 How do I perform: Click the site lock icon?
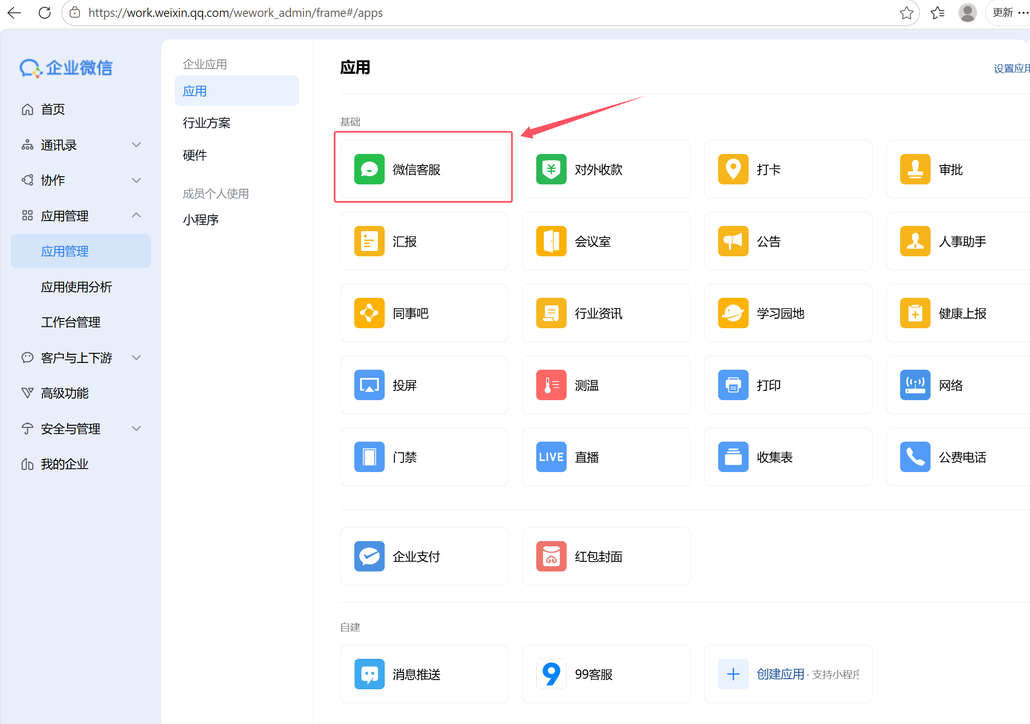[x=75, y=13]
